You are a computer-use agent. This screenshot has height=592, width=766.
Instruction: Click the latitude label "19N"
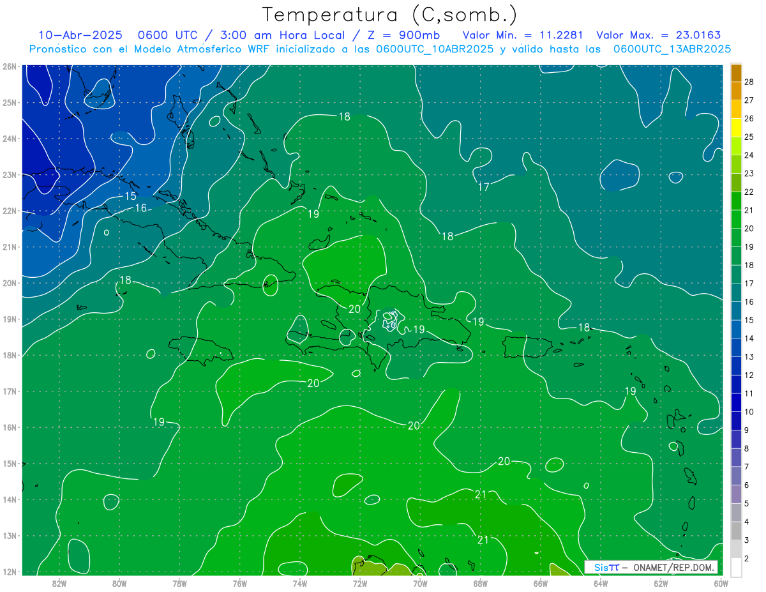click(9, 319)
